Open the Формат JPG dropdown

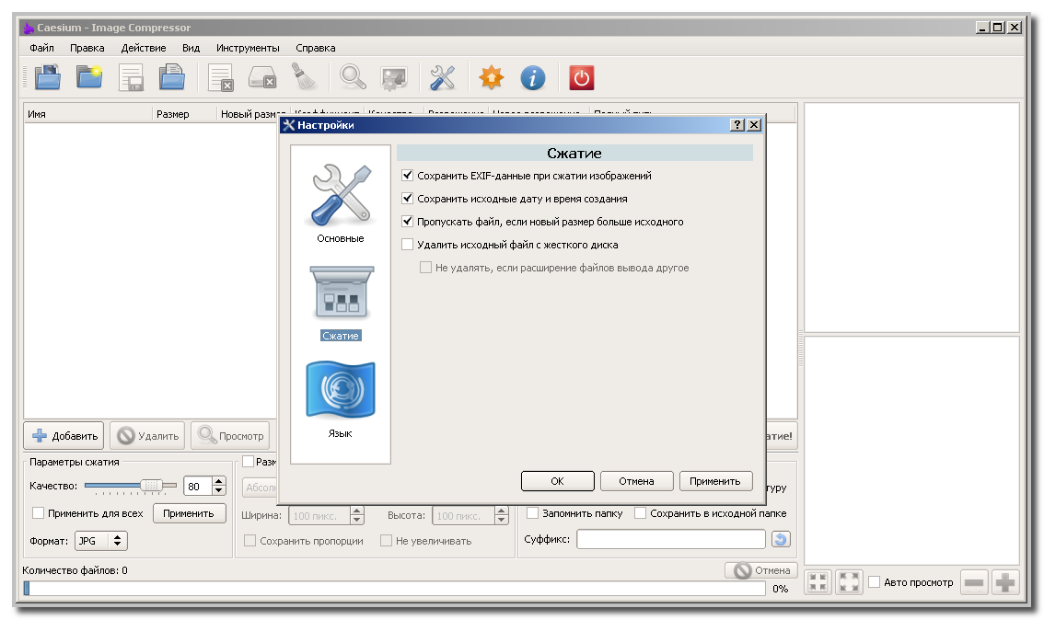(x=101, y=541)
